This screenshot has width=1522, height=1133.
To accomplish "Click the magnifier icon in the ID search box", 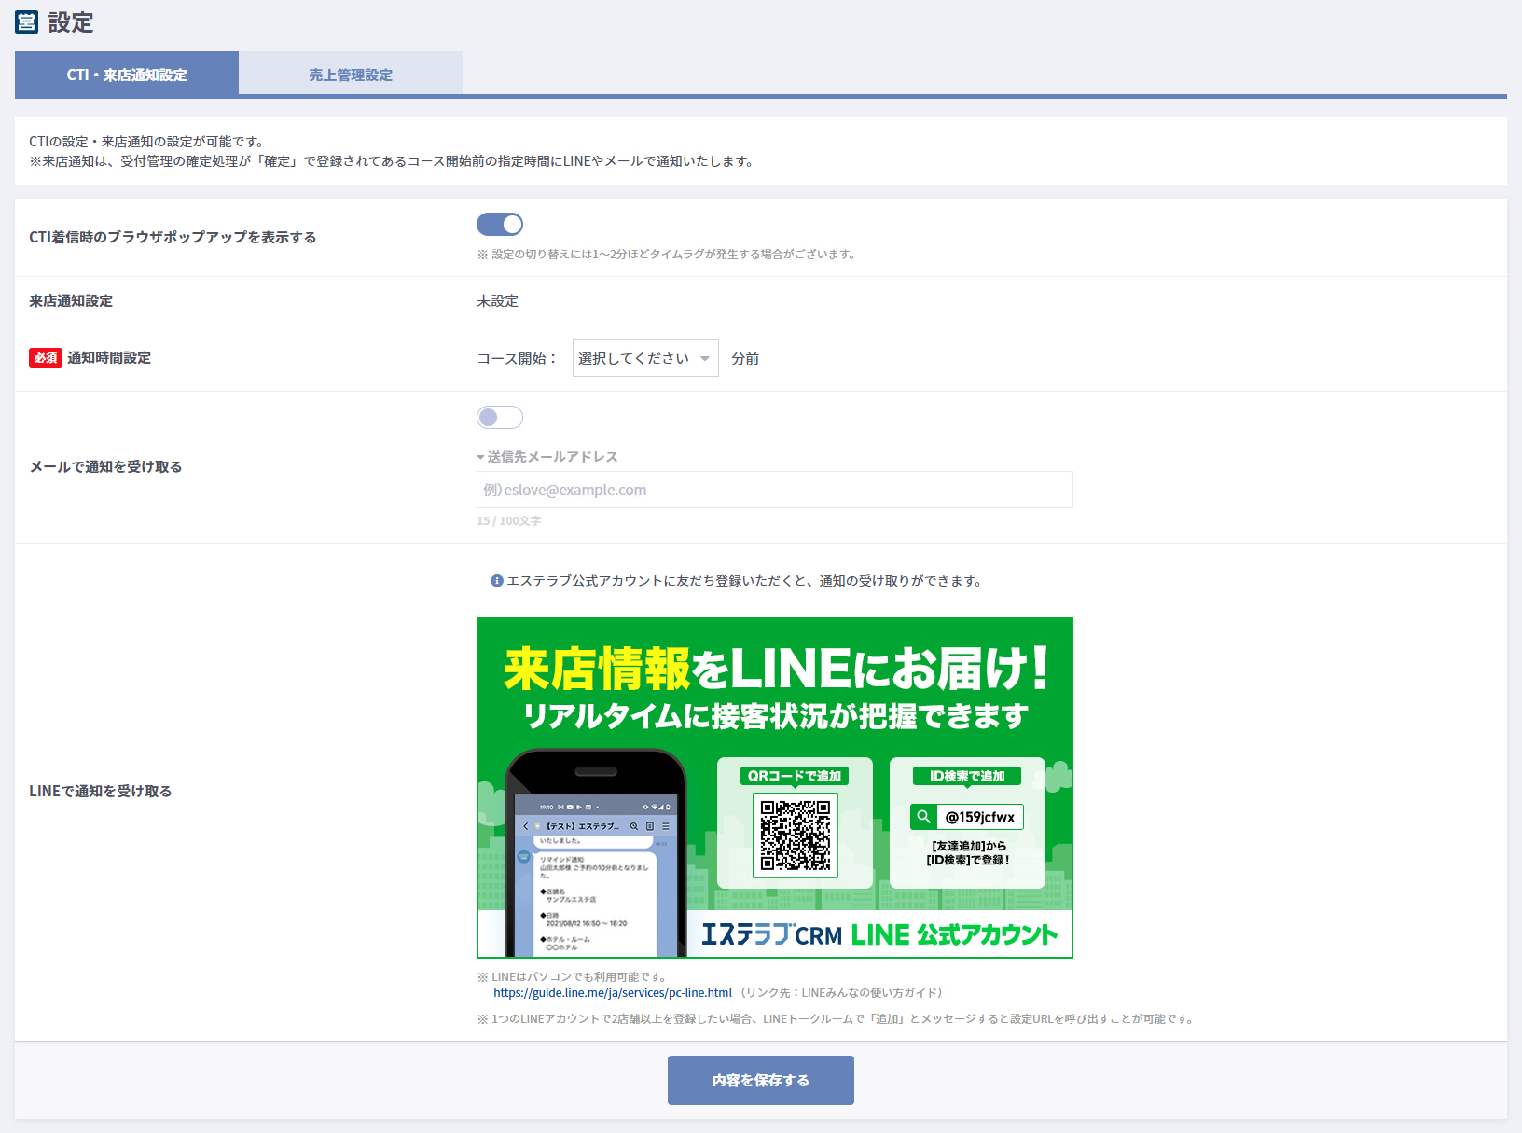I will point(923,817).
